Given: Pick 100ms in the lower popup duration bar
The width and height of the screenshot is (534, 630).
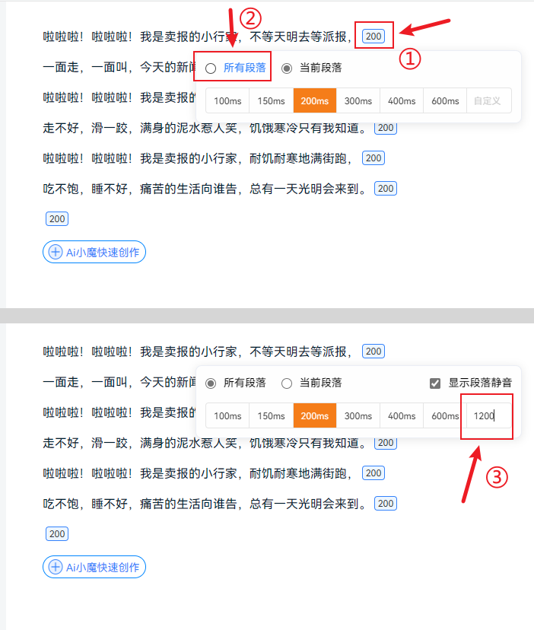Looking at the screenshot, I should [x=227, y=416].
